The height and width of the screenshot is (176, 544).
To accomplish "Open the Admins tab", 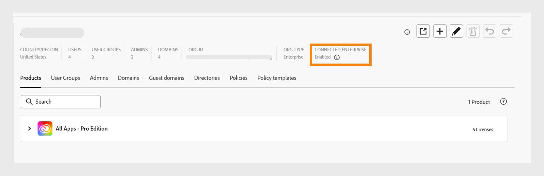I will click(99, 78).
